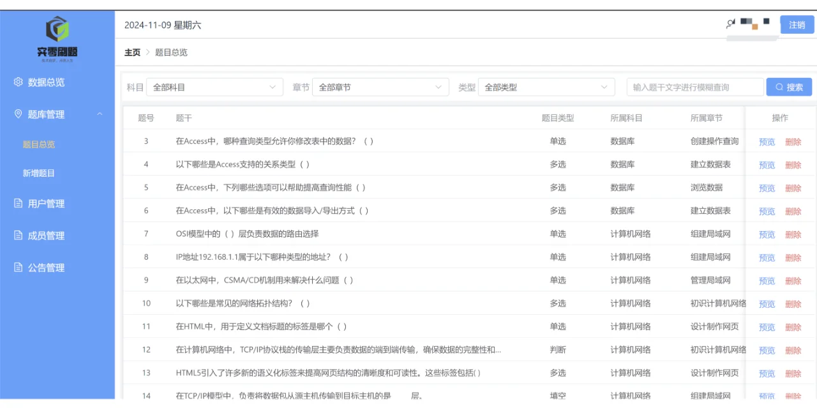Delete question 4 with its 删除 link
This screenshot has width=817, height=408.
(x=793, y=165)
